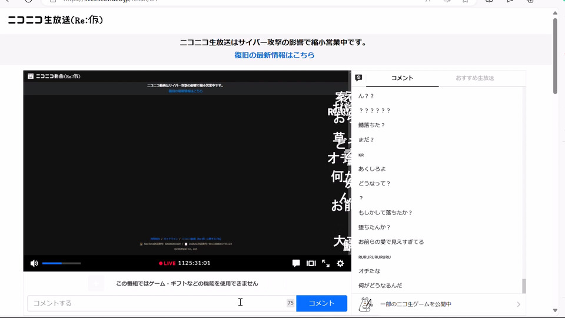Click the red LIVE indicator

(x=167, y=263)
